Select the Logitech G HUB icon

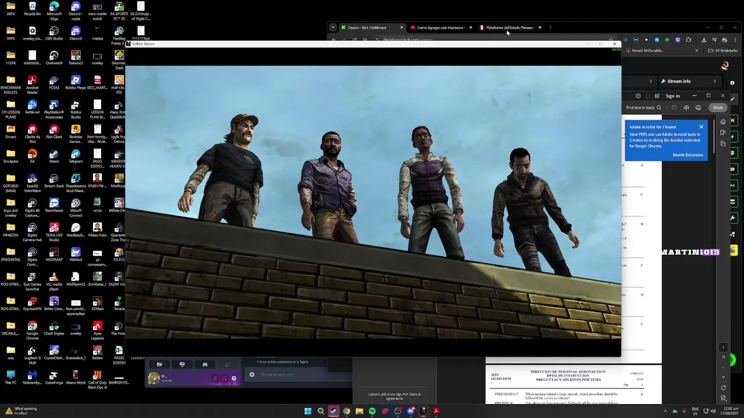pyautogui.click(x=33, y=355)
